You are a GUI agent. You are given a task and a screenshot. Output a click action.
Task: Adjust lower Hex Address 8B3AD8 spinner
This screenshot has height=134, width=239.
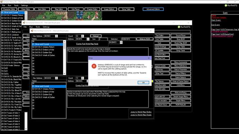click(56, 78)
